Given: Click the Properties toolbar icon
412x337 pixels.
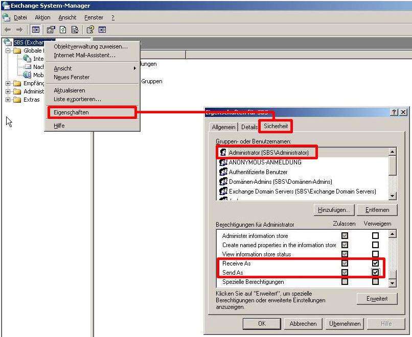Looking at the screenshot, I should (x=51, y=30).
